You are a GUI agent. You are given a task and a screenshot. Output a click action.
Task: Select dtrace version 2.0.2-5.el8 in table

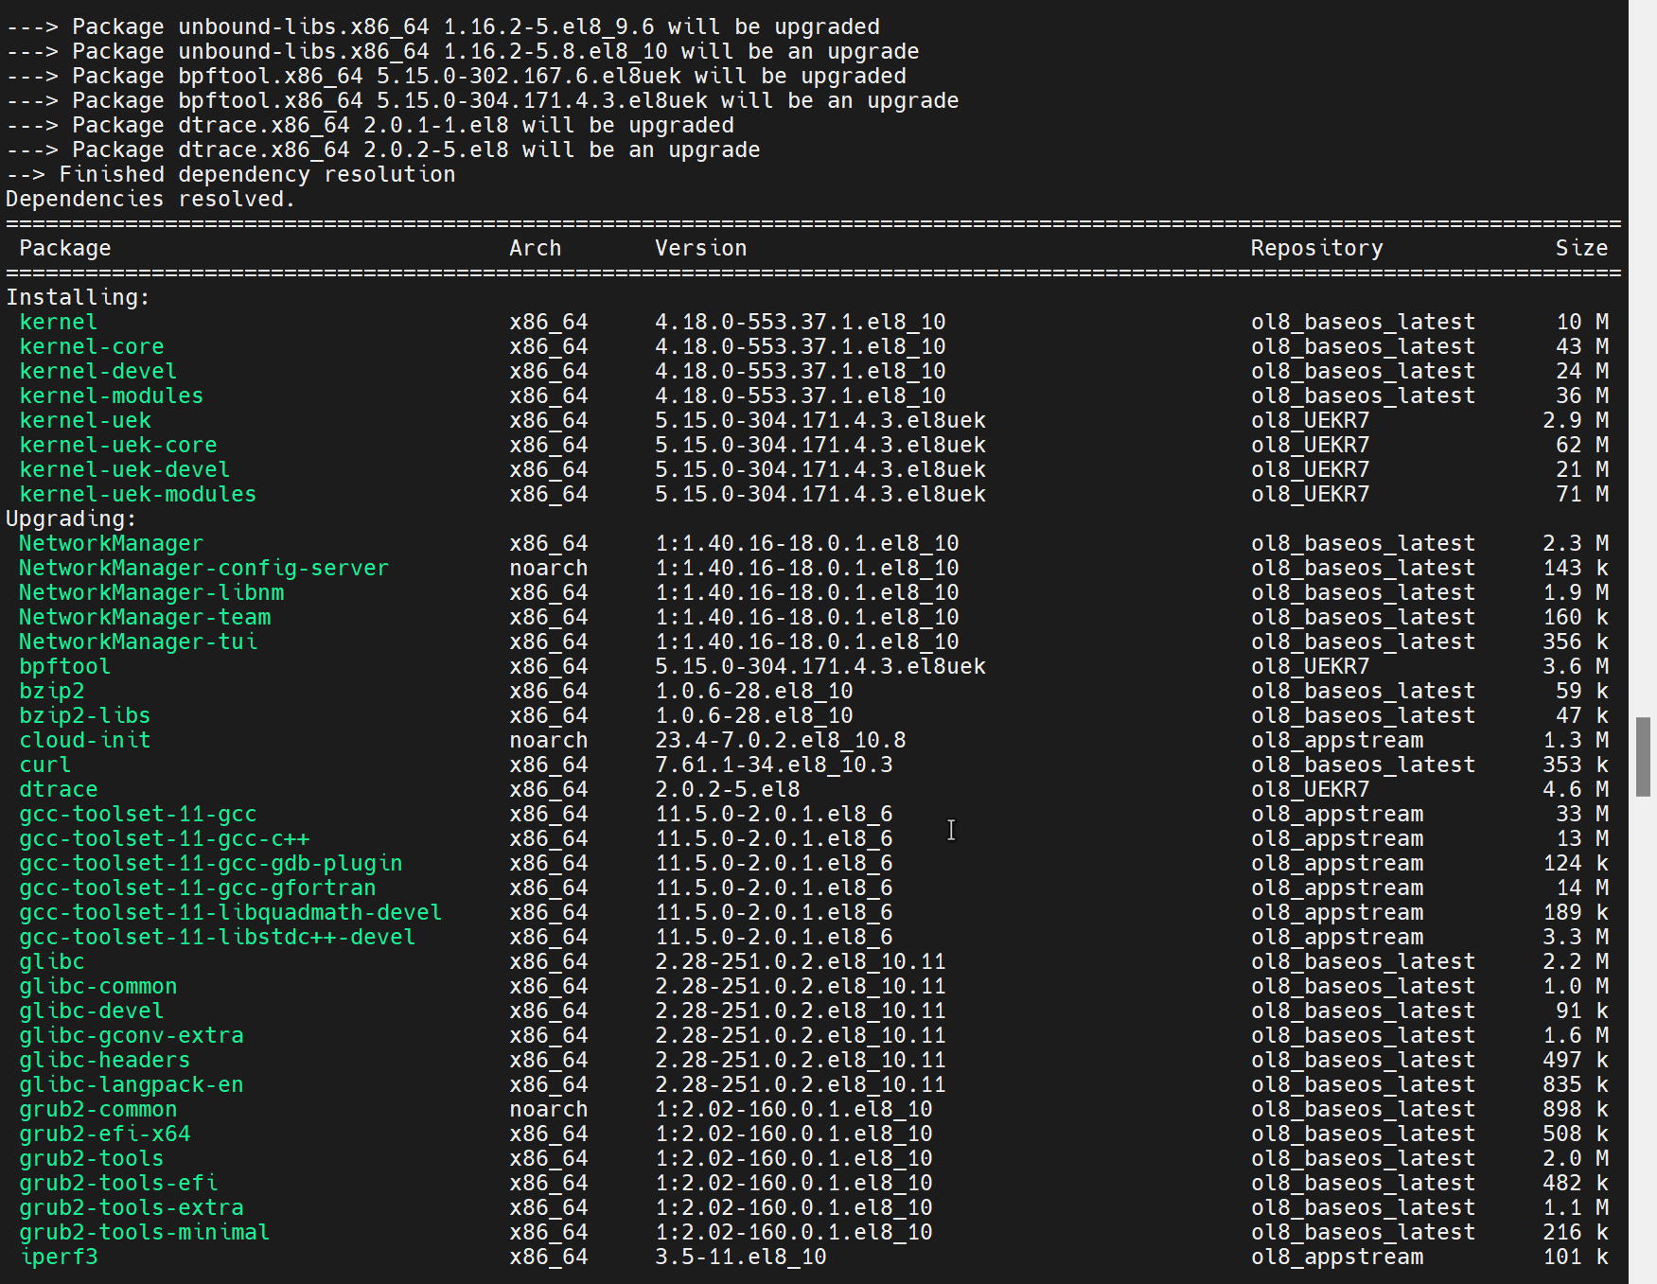pyautogui.click(x=728, y=789)
